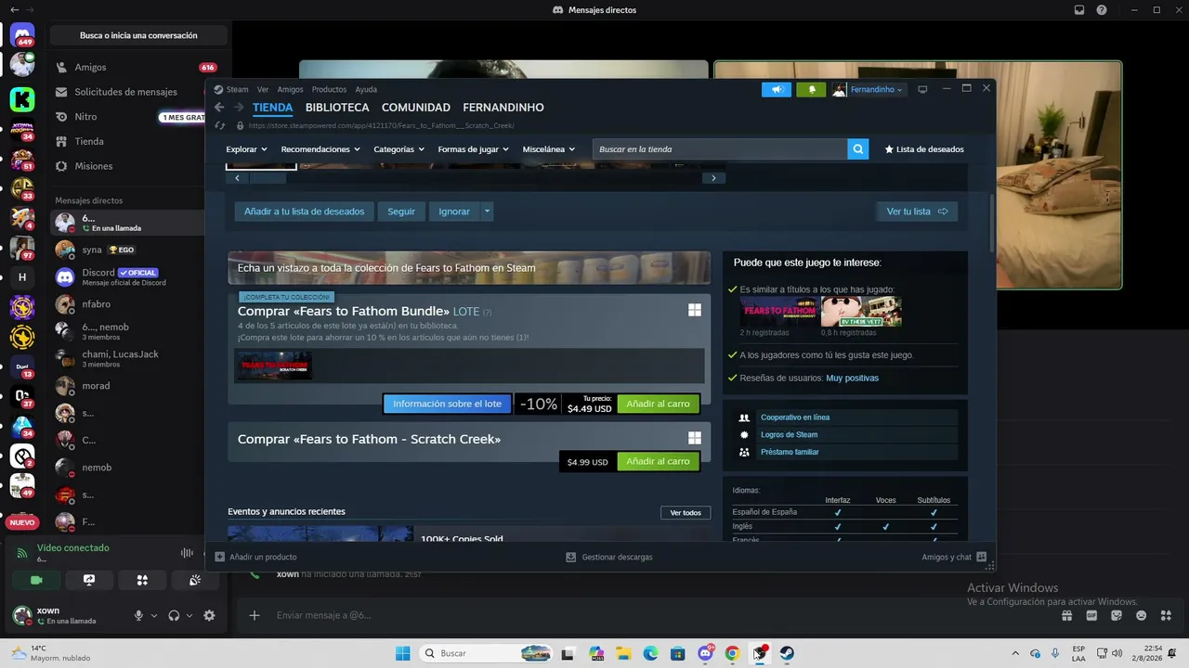Toggle the Discord camera button
Screen dimensions: 1189x668
pyautogui.click(x=36, y=580)
